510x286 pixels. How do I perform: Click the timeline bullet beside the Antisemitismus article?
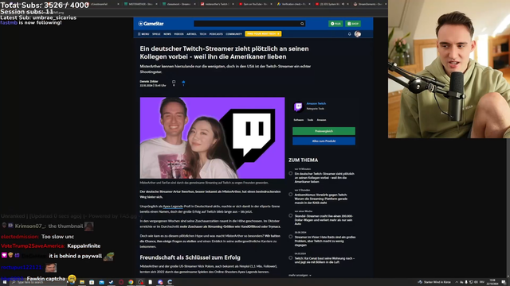[x=290, y=194]
